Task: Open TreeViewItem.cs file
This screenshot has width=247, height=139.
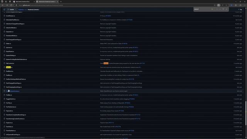Action: (11, 131)
